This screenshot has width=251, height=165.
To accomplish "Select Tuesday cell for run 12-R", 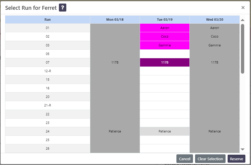I will pyautogui.click(x=165, y=71).
